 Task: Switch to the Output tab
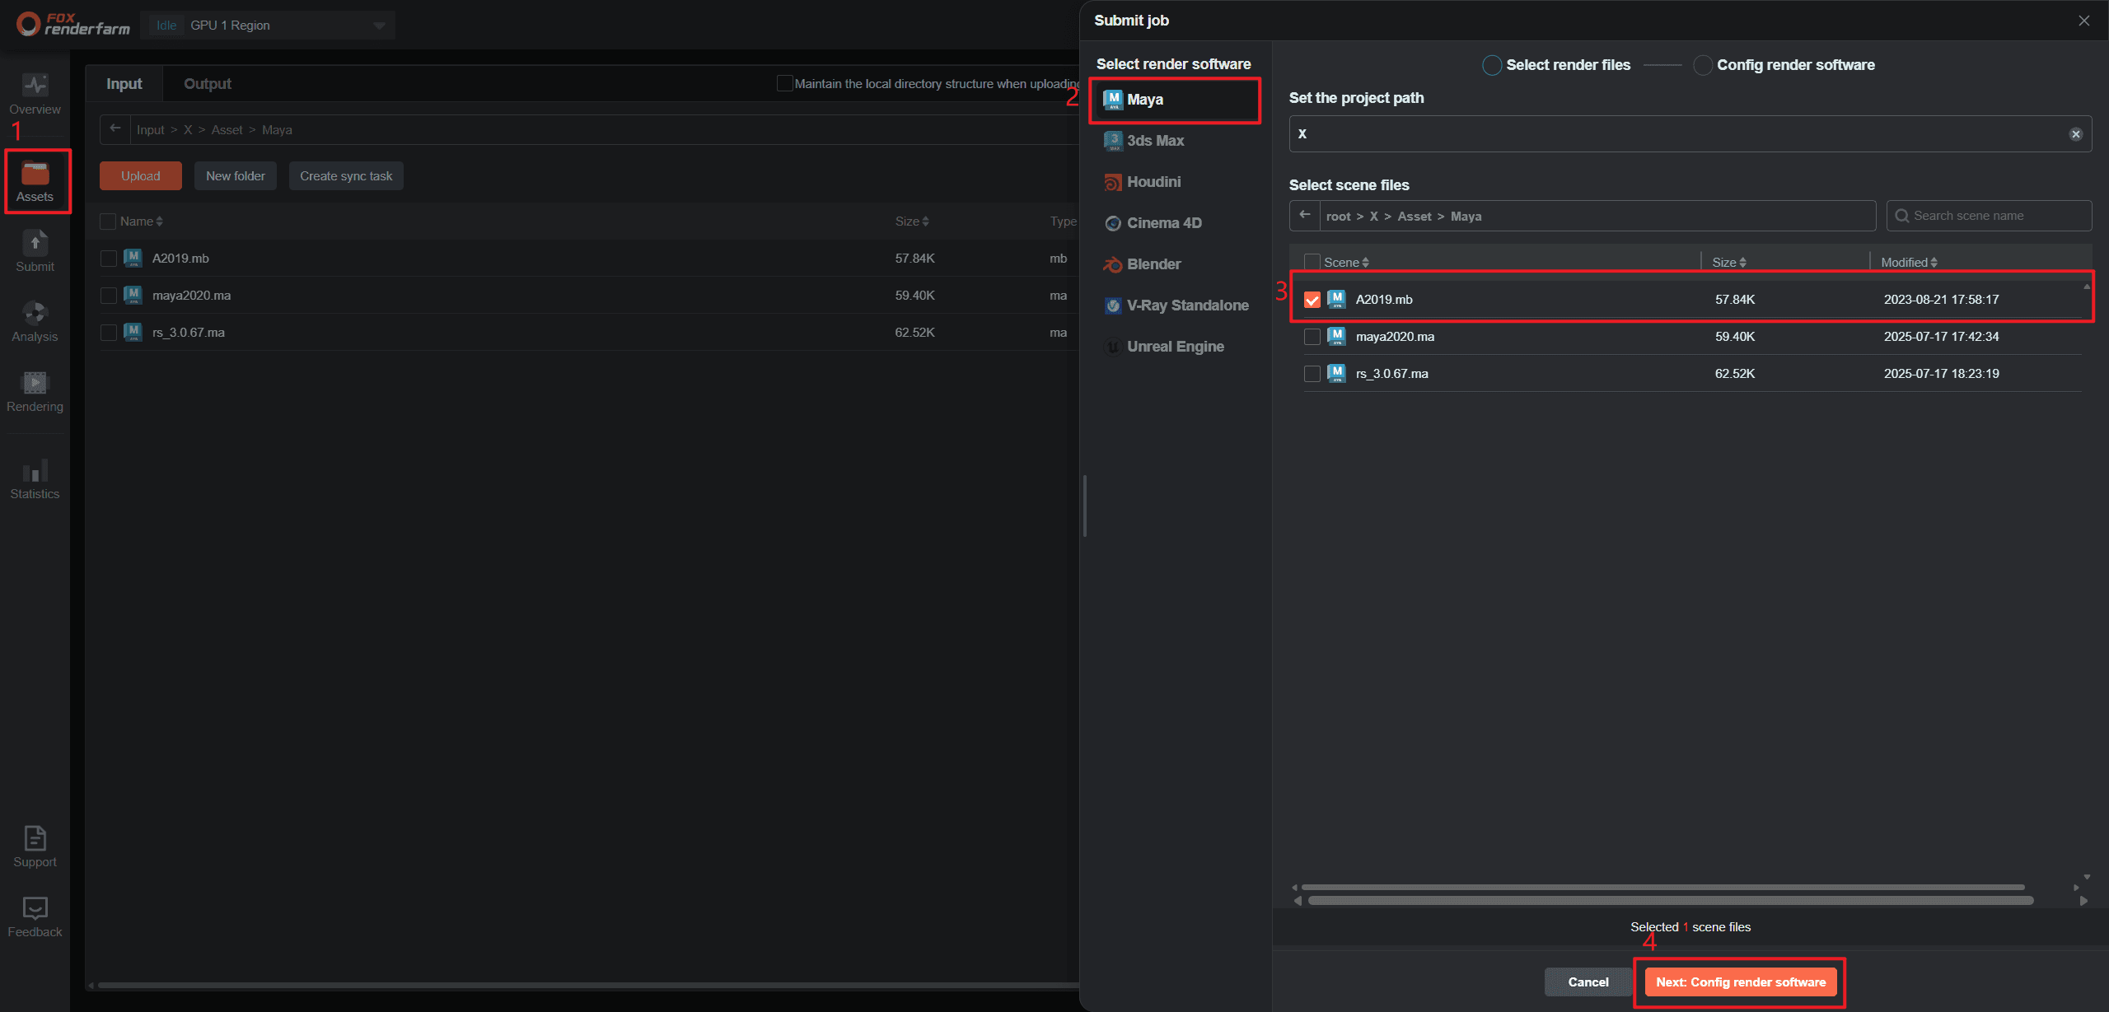click(208, 84)
